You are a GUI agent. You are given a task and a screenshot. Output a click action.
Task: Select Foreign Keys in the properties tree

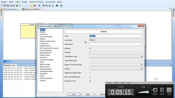point(44,44)
